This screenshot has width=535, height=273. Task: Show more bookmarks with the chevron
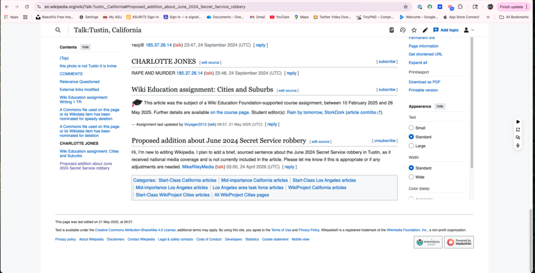[488, 17]
